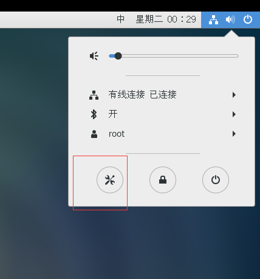Select the Bluetooth 开 menu entry

pos(162,114)
